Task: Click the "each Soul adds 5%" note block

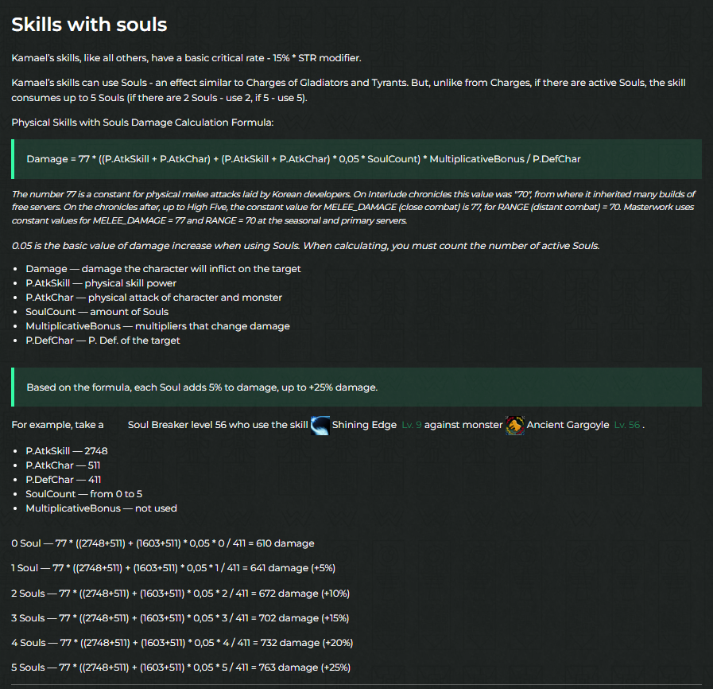Action: click(356, 387)
